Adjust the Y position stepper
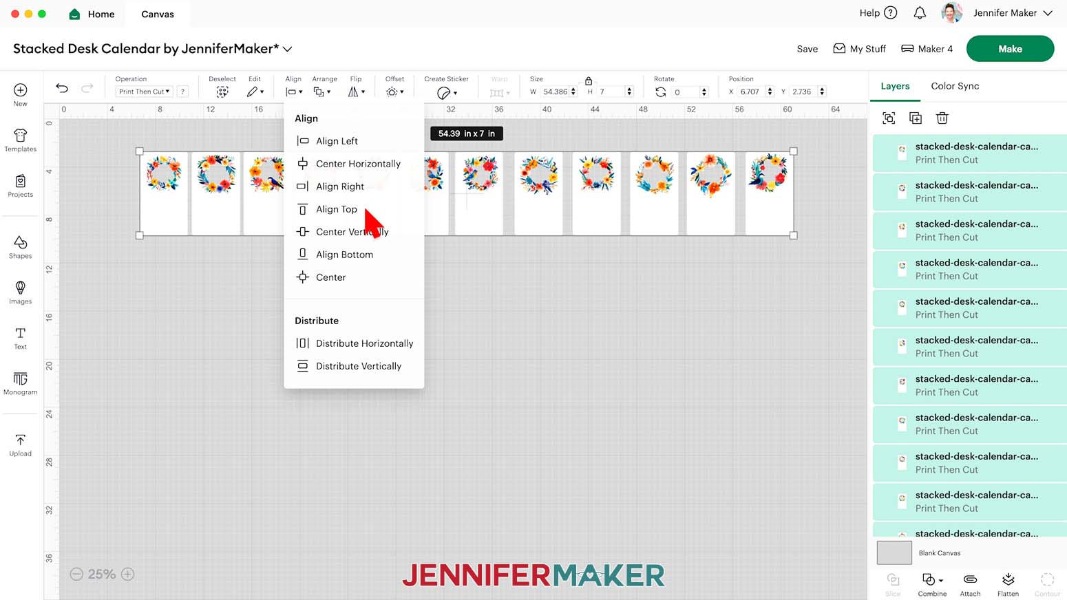Screen dimensions: 1067x600 [822, 92]
